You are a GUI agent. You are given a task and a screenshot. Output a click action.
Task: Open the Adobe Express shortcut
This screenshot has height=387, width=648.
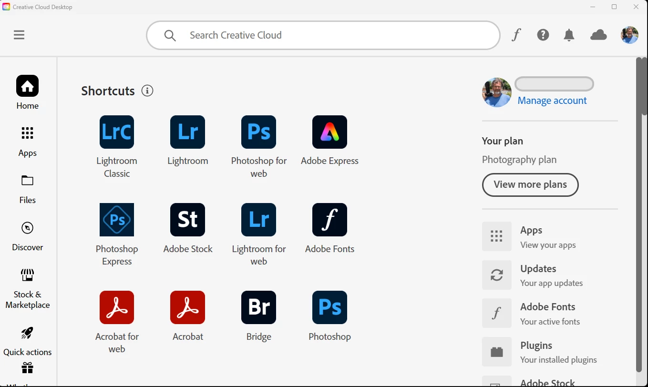pos(329,141)
